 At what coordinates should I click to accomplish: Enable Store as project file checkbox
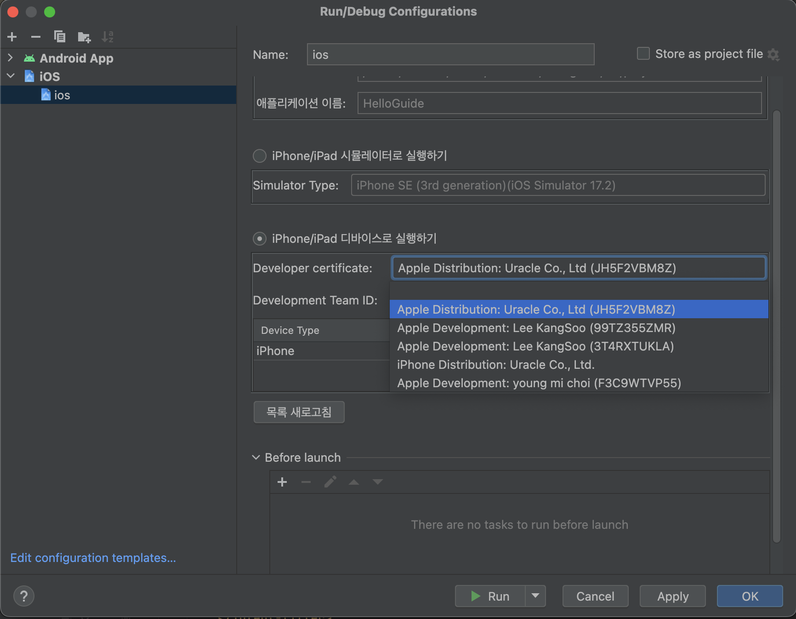coord(643,54)
